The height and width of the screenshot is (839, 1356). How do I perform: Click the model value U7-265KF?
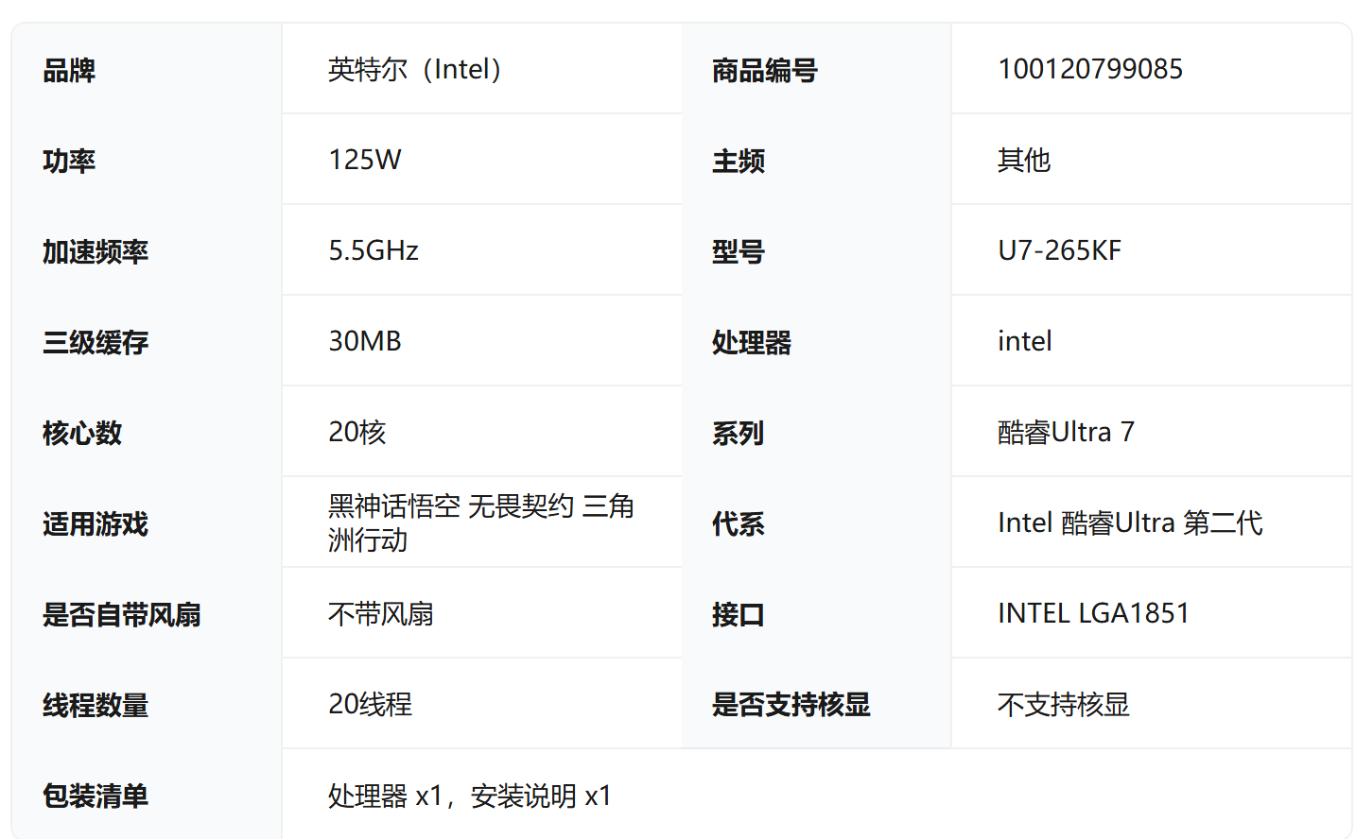(1059, 251)
